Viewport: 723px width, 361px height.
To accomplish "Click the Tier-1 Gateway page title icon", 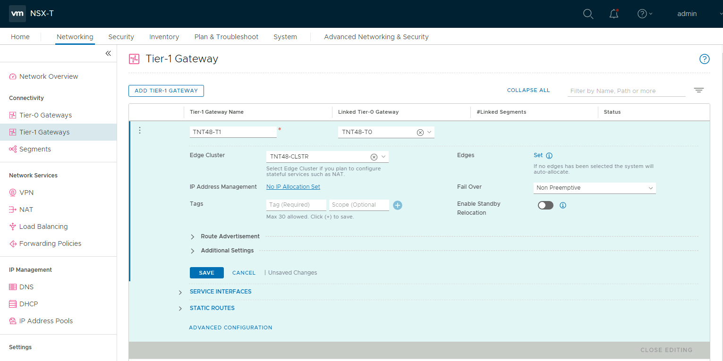I will [x=134, y=59].
